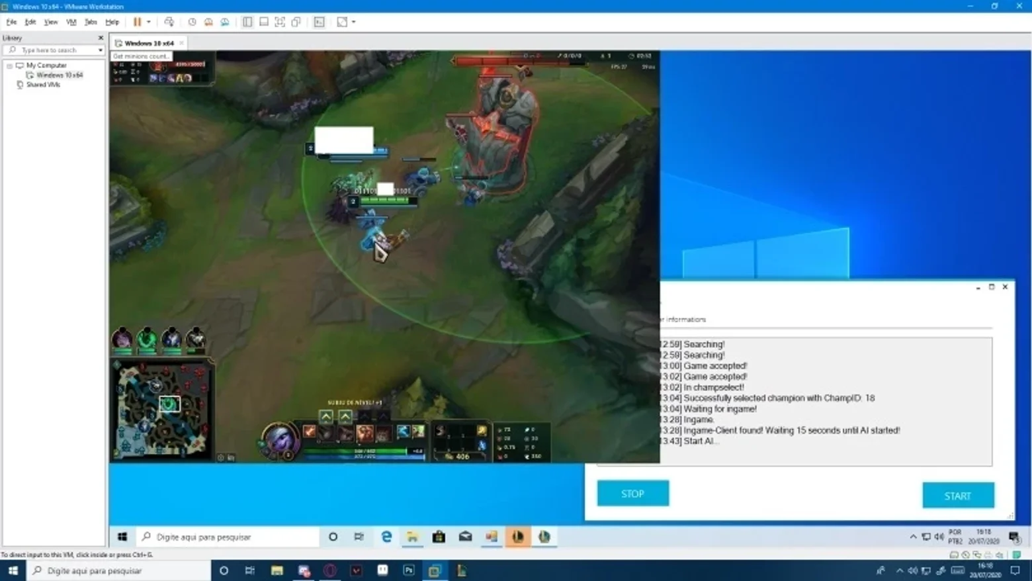Open the Mail app in the guest taskbar
The height and width of the screenshot is (581, 1032).
465,537
